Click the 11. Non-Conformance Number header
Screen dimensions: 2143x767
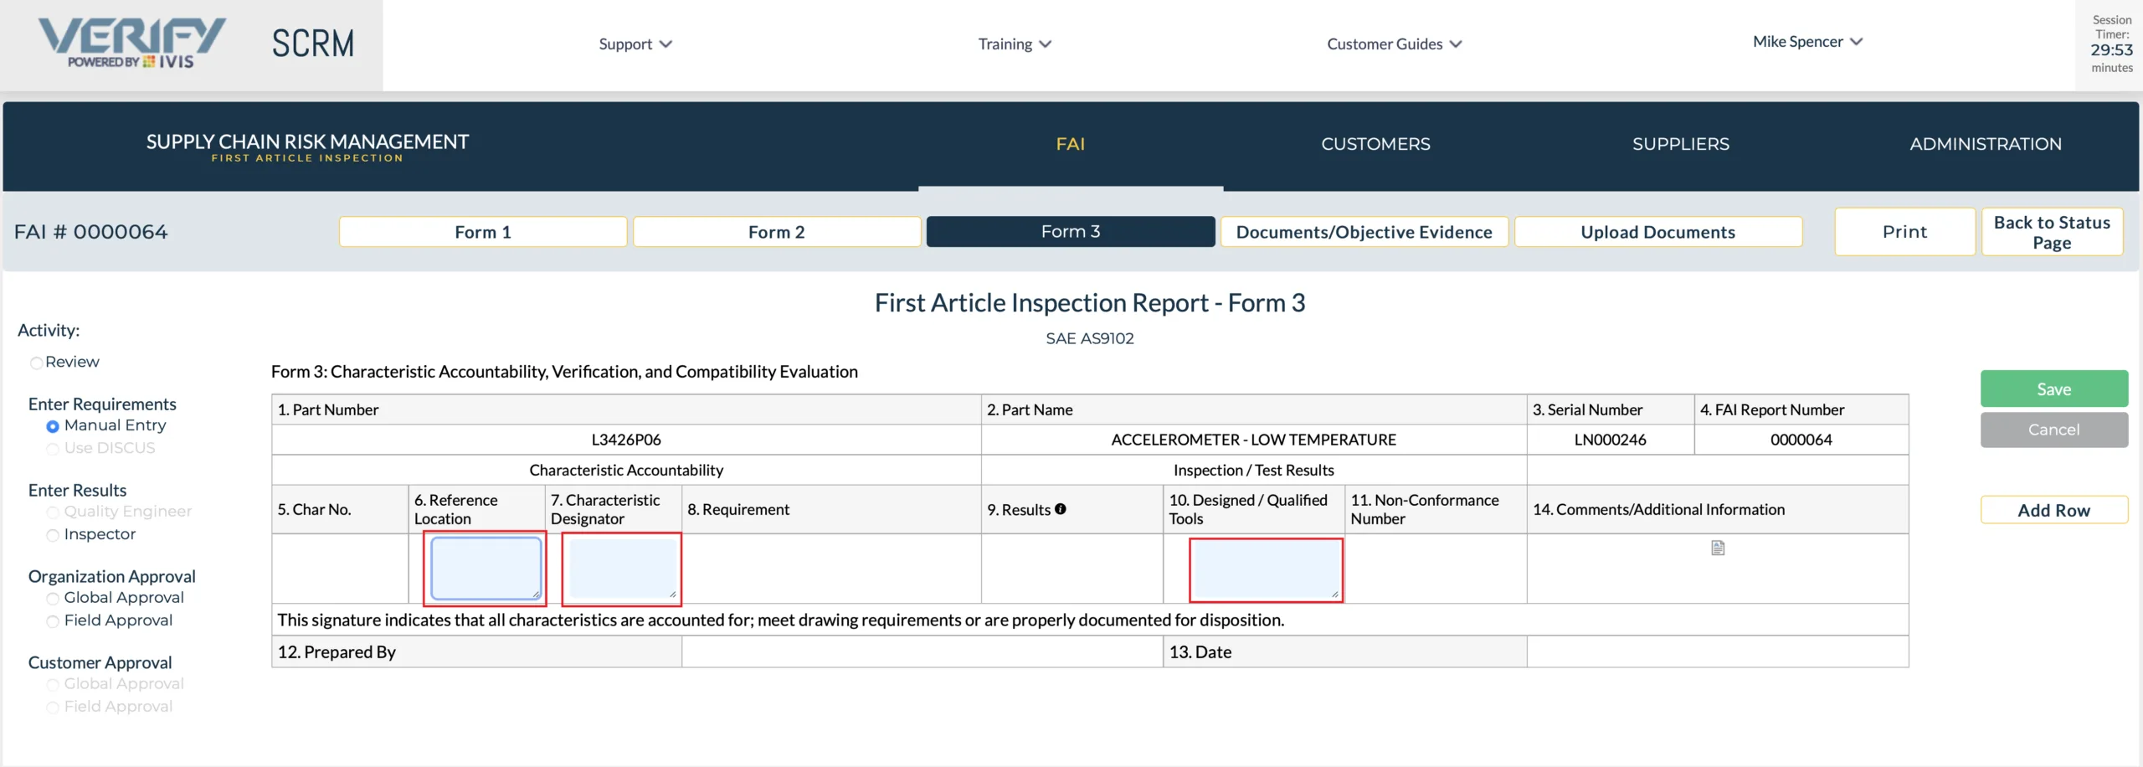click(x=1436, y=509)
